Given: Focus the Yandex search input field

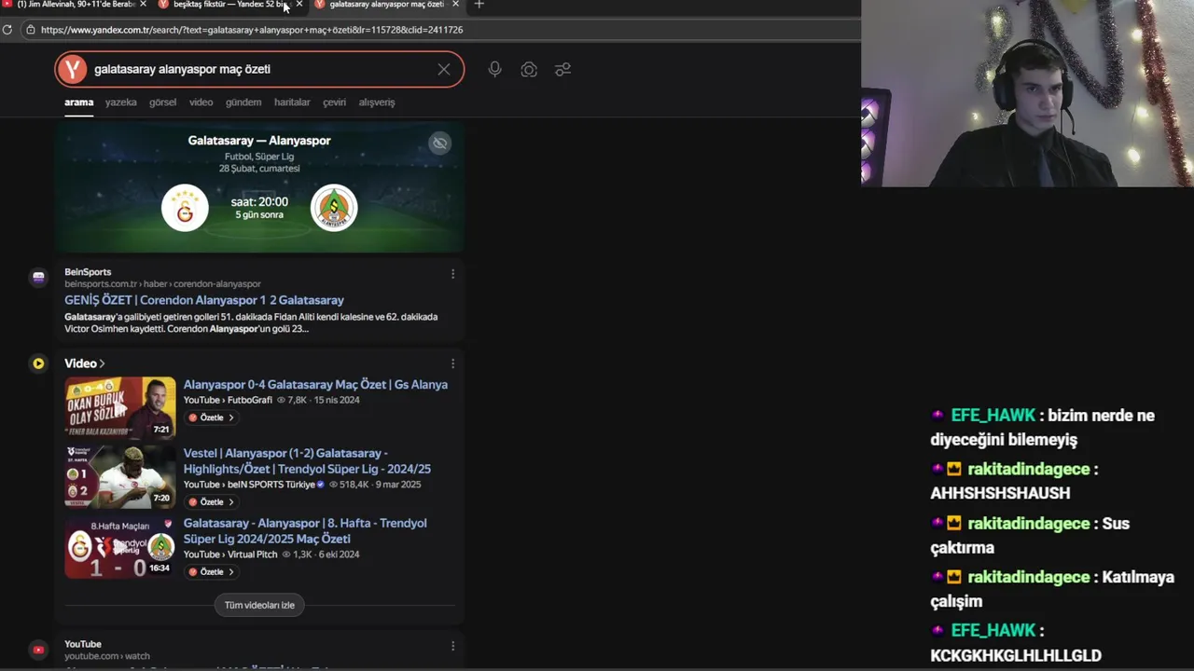Looking at the screenshot, I should (261, 69).
